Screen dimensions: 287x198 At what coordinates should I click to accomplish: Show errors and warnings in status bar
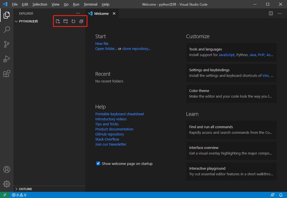tap(19, 195)
